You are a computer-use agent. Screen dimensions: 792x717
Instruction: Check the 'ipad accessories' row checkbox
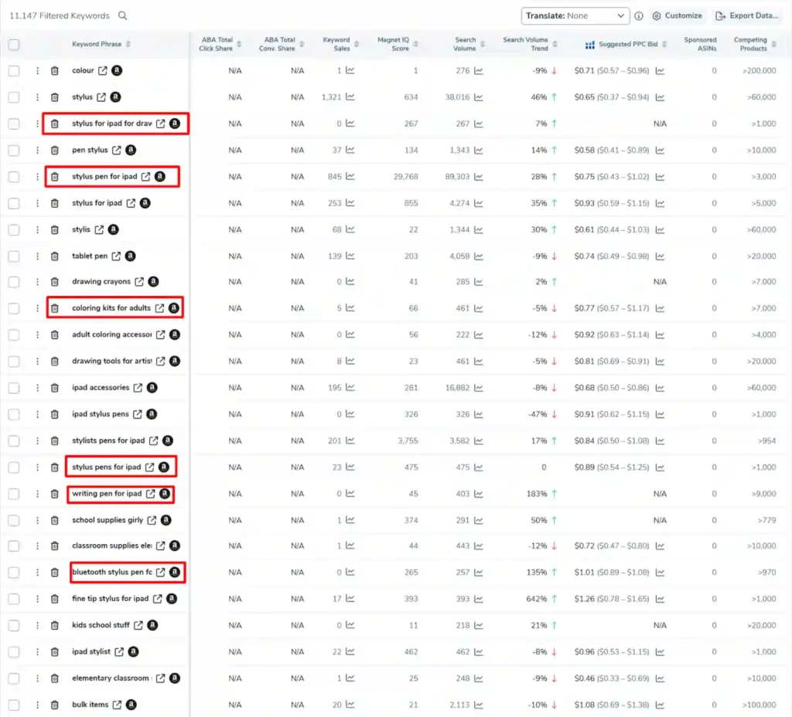pyautogui.click(x=14, y=388)
